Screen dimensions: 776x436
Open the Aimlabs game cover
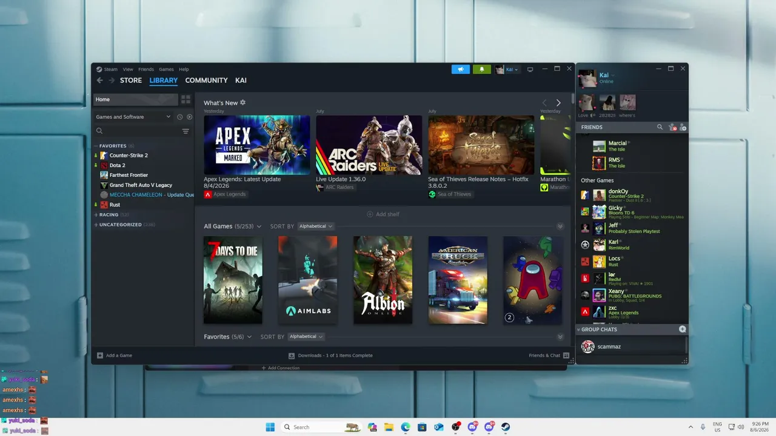(x=308, y=280)
